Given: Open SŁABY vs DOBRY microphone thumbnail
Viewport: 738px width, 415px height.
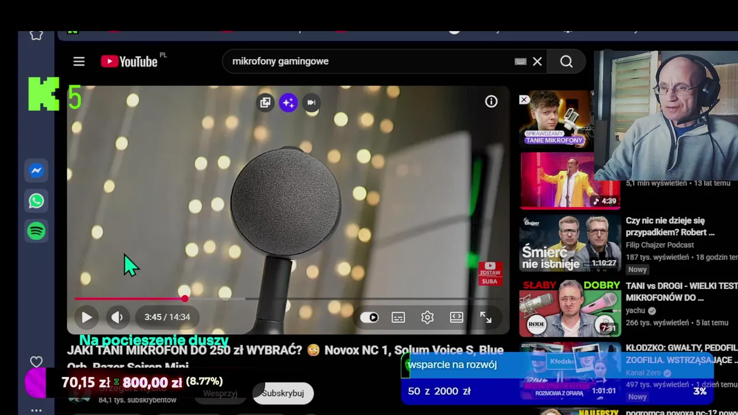Looking at the screenshot, I should pyautogui.click(x=570, y=308).
